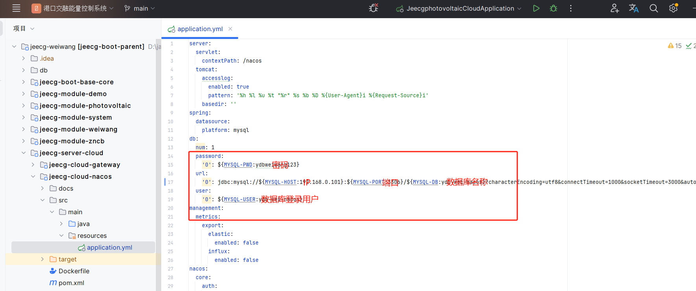Image resolution: width=696 pixels, height=291 pixels.
Task: Open the project name dropdown
Action: [x=73, y=8]
